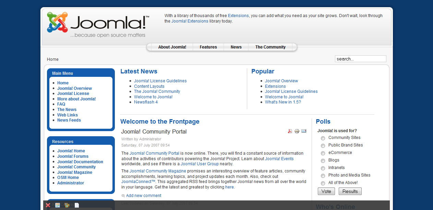Open Content Layouts news link
This screenshot has height=210, width=433.
149,86
